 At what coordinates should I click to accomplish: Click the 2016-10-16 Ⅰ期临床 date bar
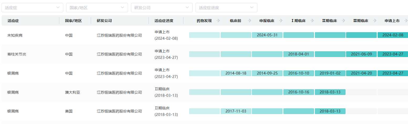click(299, 92)
